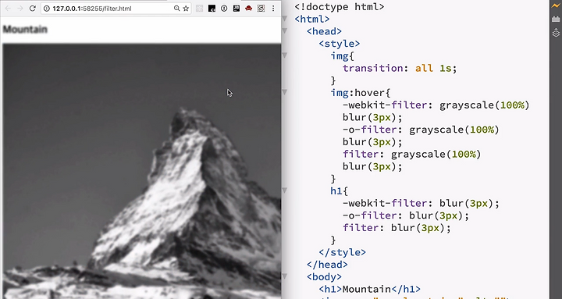Screen dimensions: 562x299
Task: Click the zoom magnifier icon in the address bar
Action: tap(176, 9)
